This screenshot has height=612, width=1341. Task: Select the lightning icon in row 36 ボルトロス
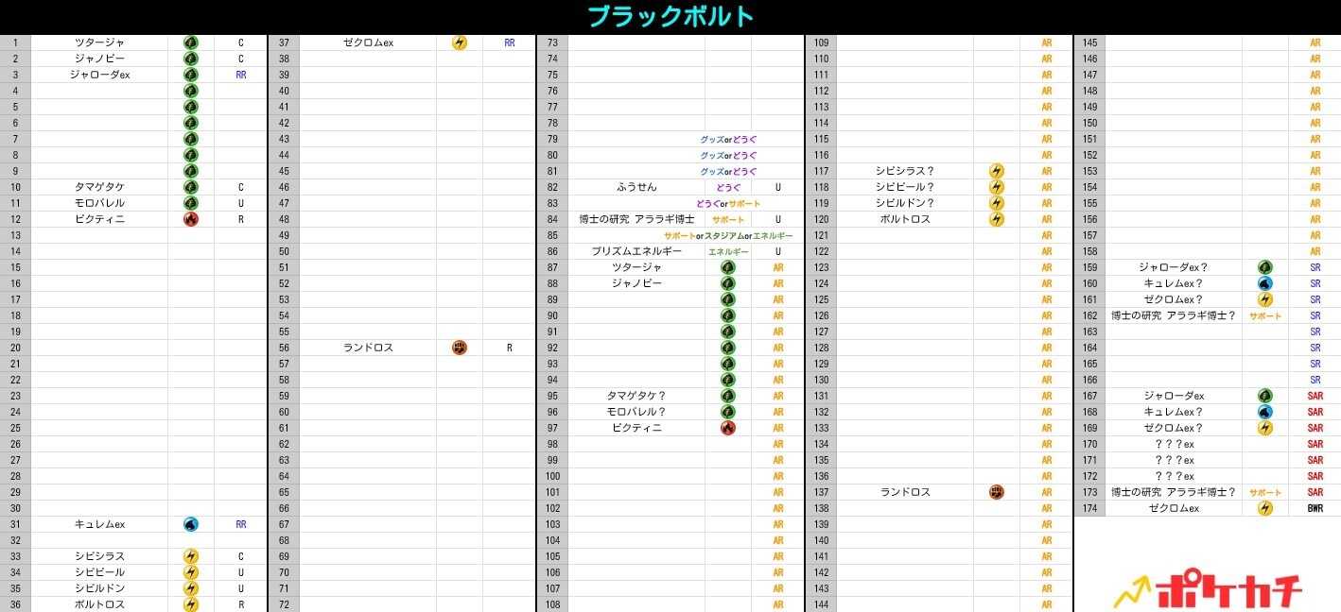[191, 604]
